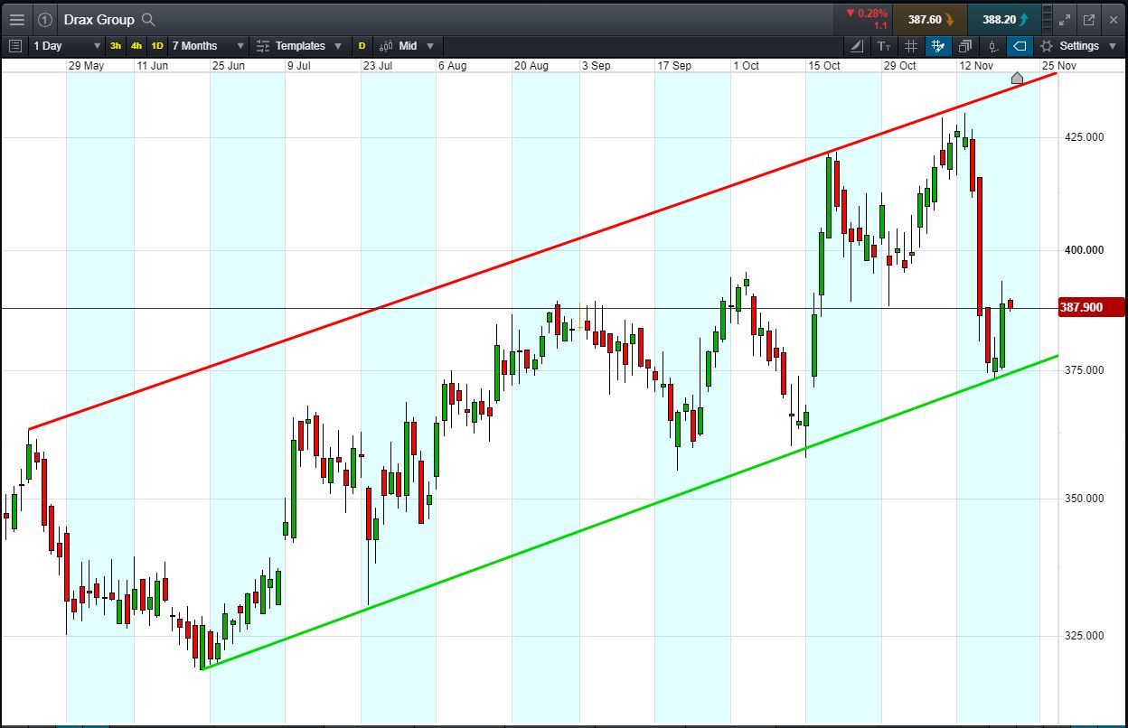Click the 29 May date label
The image size is (1128, 728).
[x=87, y=66]
